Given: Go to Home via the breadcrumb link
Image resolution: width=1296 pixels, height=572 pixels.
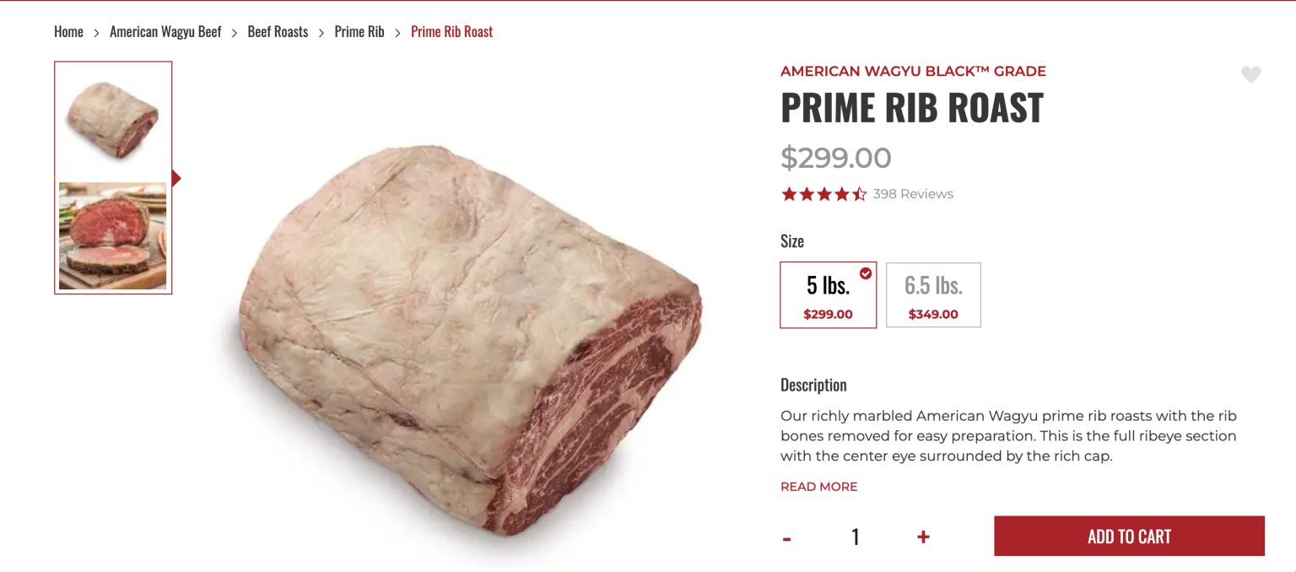Looking at the screenshot, I should pos(68,31).
